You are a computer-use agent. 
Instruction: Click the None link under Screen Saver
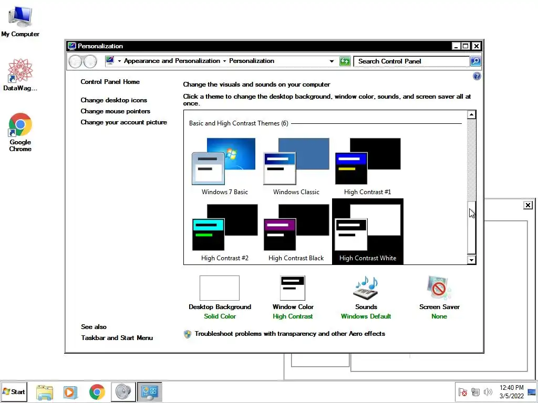pos(439,316)
